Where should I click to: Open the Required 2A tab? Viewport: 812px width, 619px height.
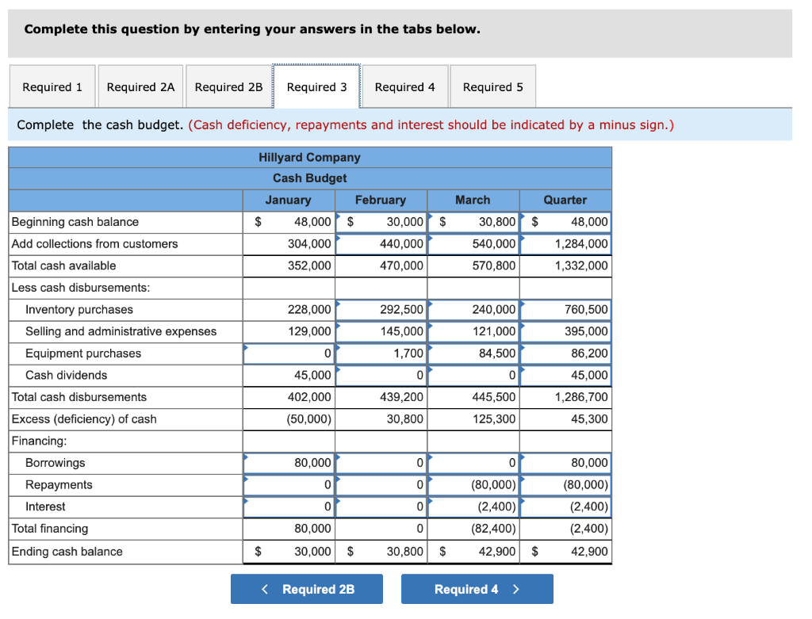click(140, 86)
